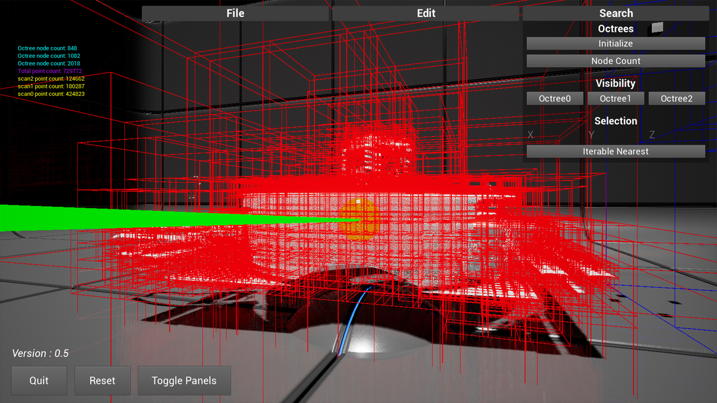
Task: Click the X selection coordinate field
Action: coord(530,135)
